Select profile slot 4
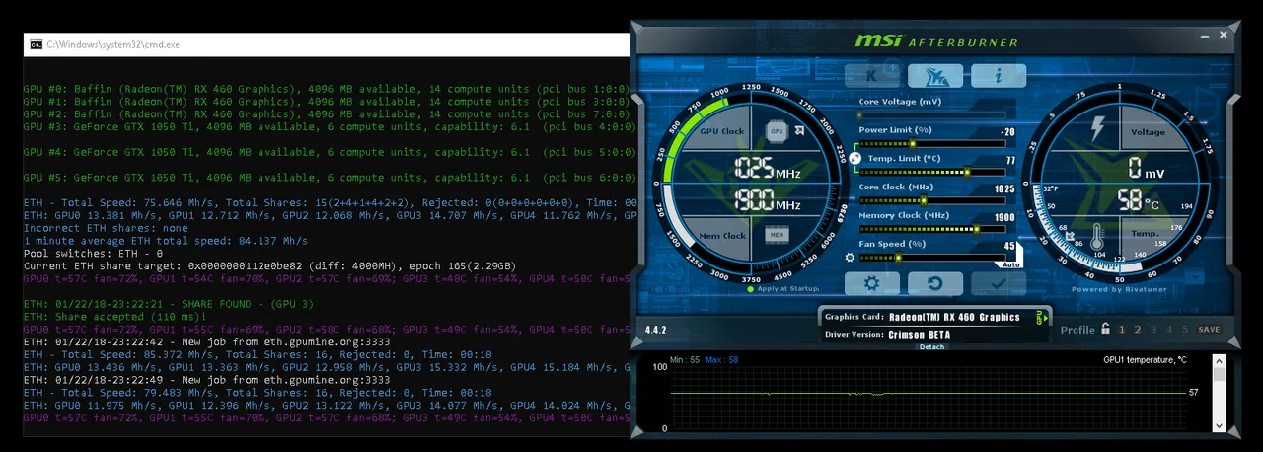 (1169, 330)
